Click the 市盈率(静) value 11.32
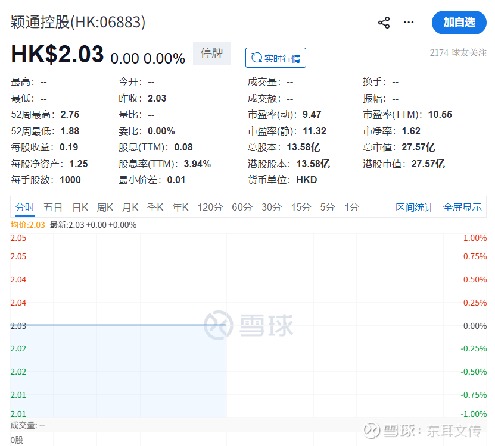This screenshot has width=495, height=446. click(x=314, y=131)
